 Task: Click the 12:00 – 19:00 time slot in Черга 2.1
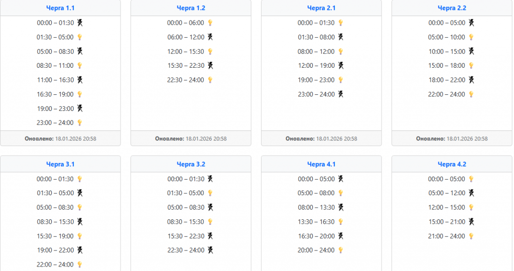tap(316, 66)
